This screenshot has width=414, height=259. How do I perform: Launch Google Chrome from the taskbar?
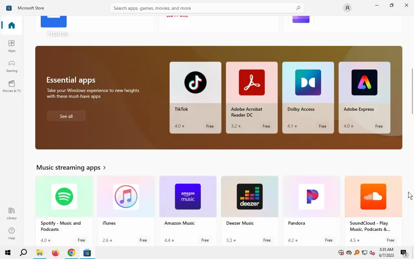pyautogui.click(x=71, y=253)
